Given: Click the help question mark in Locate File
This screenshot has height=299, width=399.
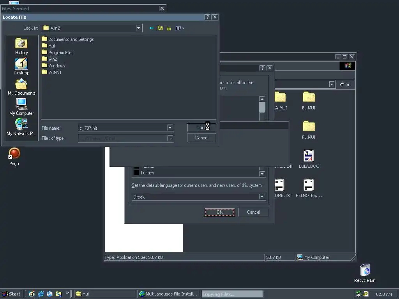Looking at the screenshot, I should (x=207, y=17).
